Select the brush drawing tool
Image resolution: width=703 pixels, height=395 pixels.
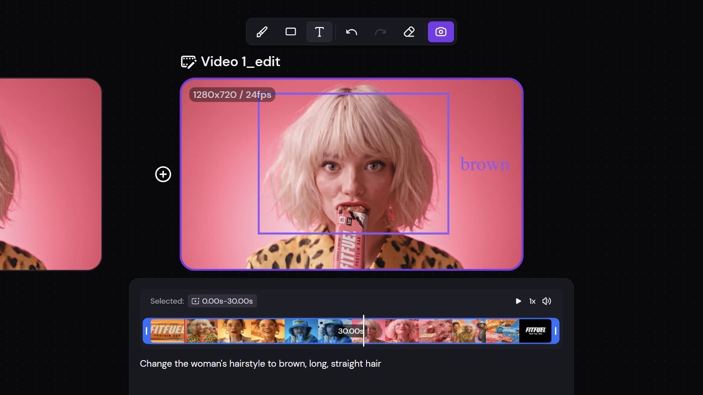262,32
